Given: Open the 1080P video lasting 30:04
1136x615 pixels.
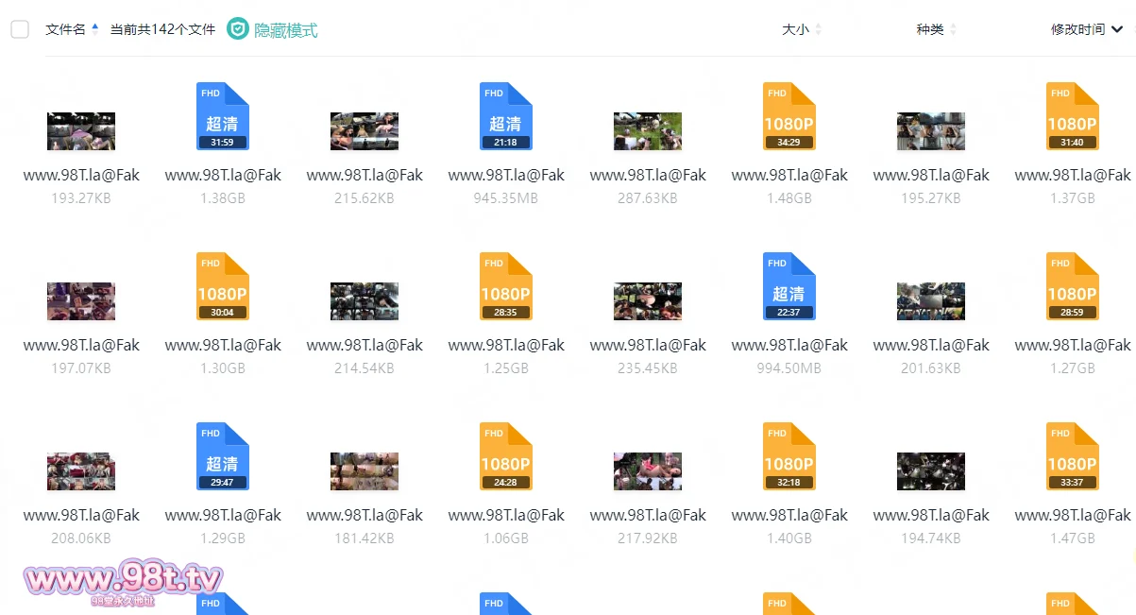Looking at the screenshot, I should pyautogui.click(x=223, y=286).
